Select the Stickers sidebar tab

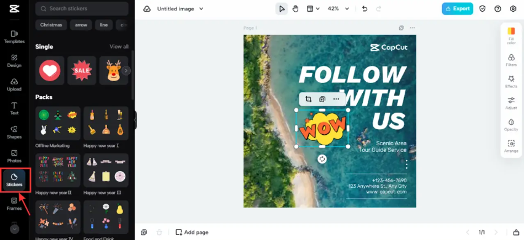point(14,180)
